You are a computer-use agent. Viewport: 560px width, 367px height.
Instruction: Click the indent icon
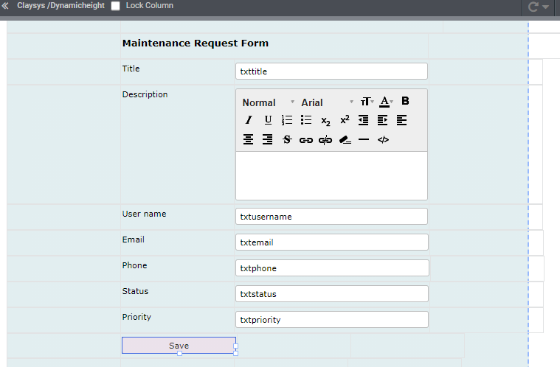coord(382,120)
